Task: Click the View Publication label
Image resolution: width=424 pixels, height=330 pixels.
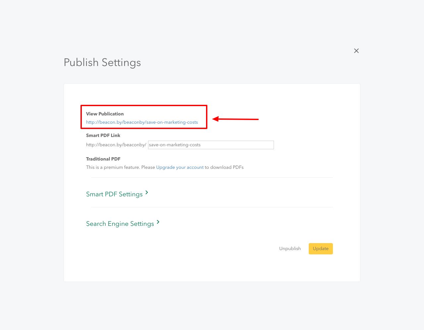Action: click(105, 114)
